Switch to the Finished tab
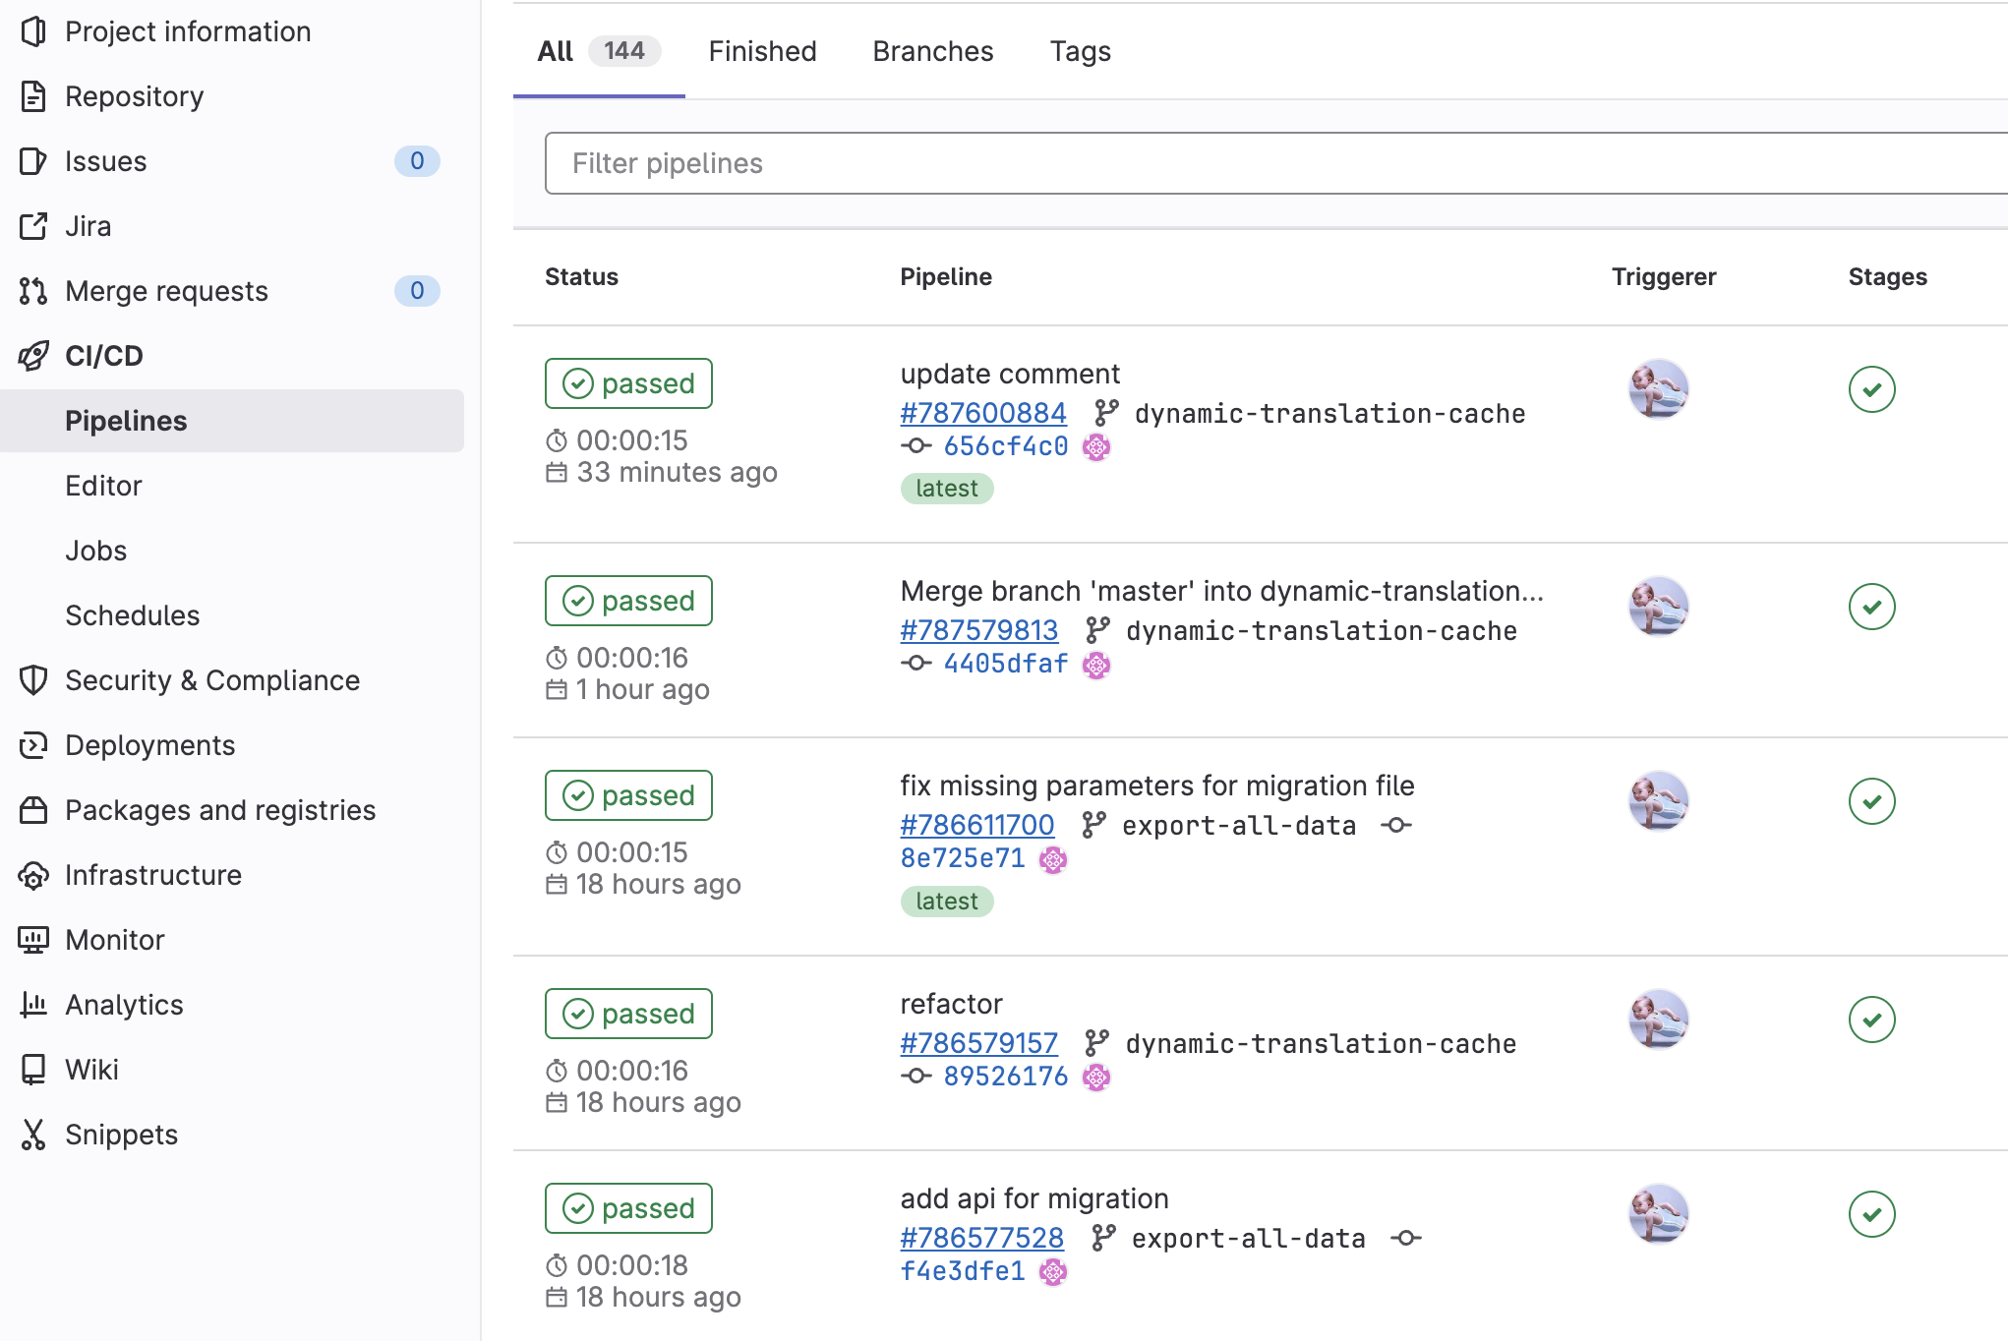The height and width of the screenshot is (1341, 2008). click(762, 51)
